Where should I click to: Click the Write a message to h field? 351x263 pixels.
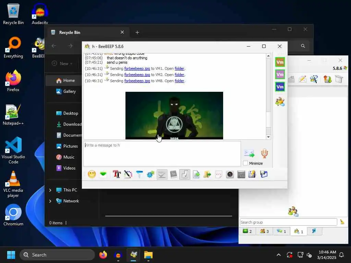tap(162, 154)
